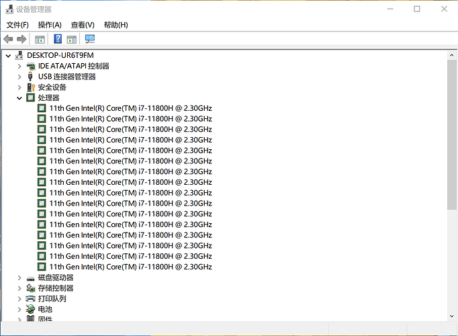Select the IDE ATA/ATAPI 控制器 label
458x336 pixels.
click(74, 66)
